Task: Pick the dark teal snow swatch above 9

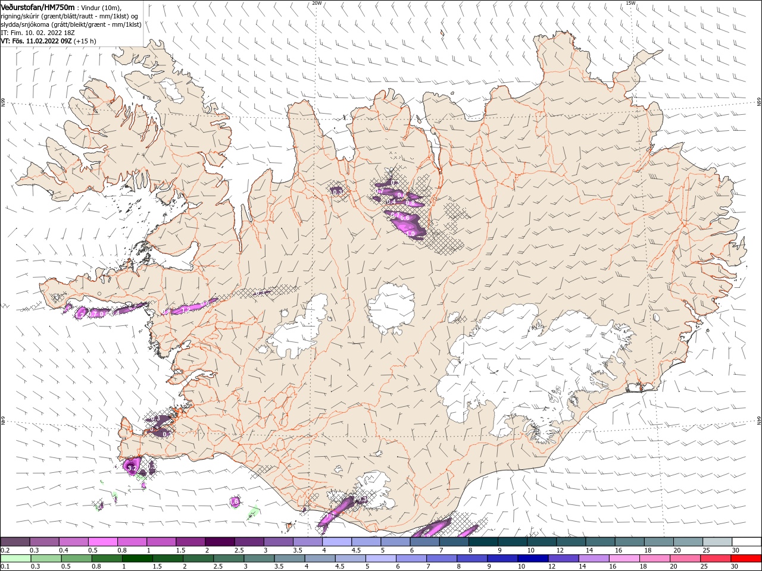Action: click(x=483, y=542)
